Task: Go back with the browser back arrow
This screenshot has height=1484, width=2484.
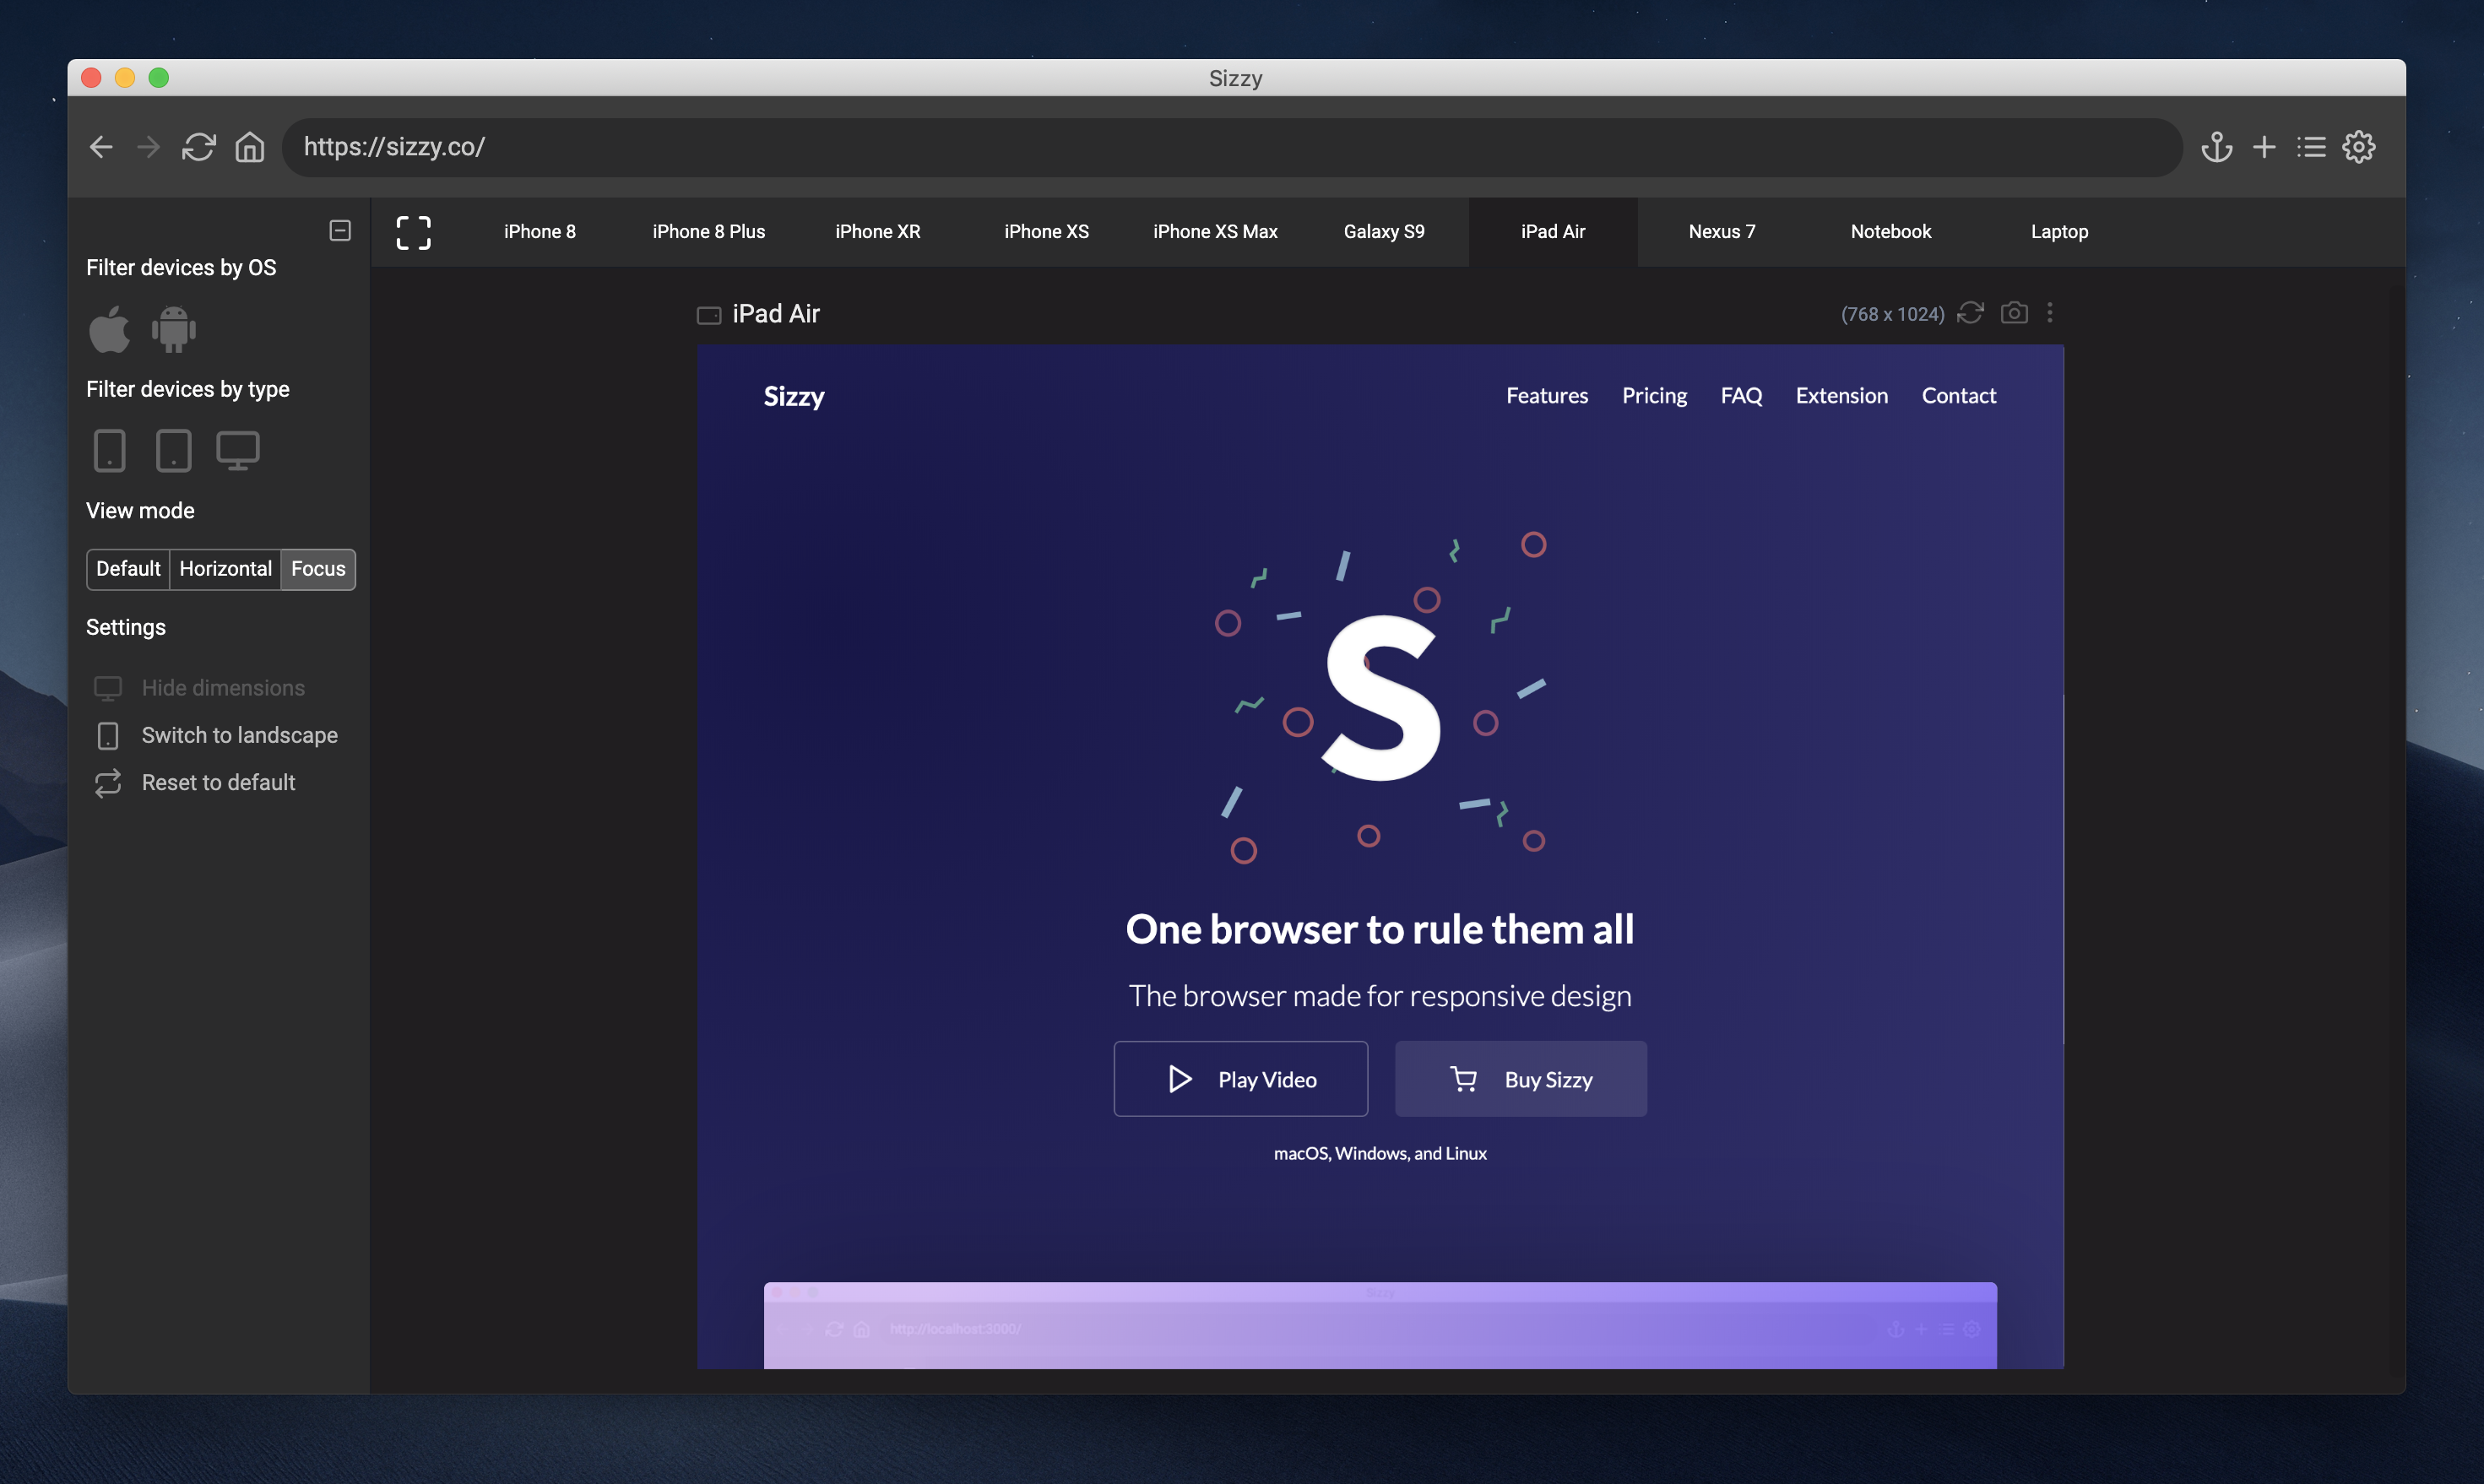Action: pyautogui.click(x=101, y=147)
